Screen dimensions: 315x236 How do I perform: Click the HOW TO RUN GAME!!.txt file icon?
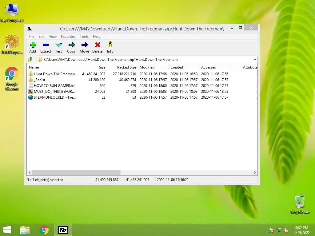[x=31, y=85]
